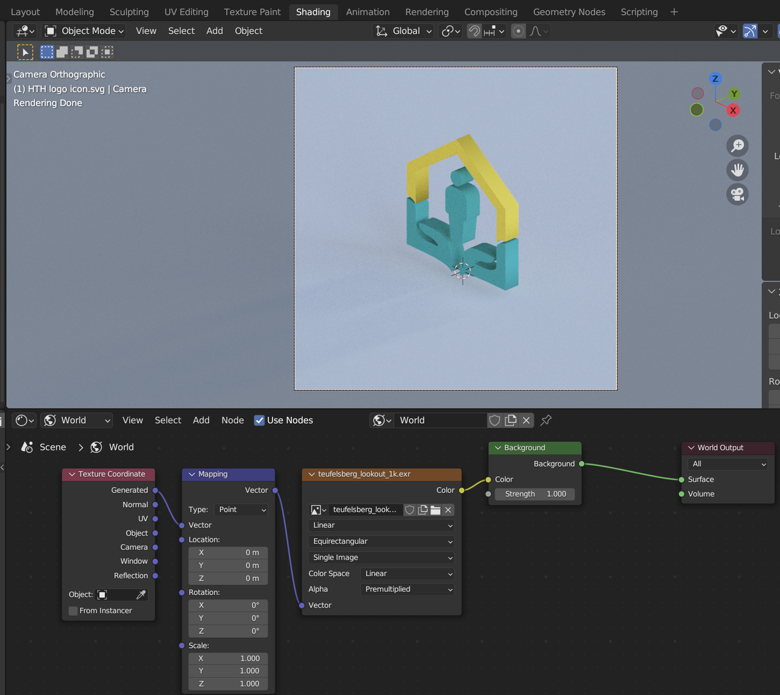Open the viewport Object menu
The height and width of the screenshot is (695, 780).
click(249, 30)
